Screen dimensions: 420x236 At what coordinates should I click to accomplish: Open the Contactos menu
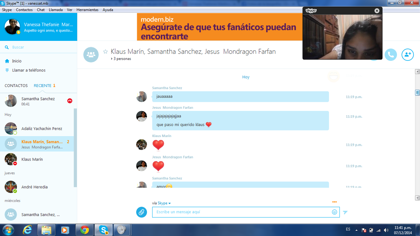tap(24, 10)
